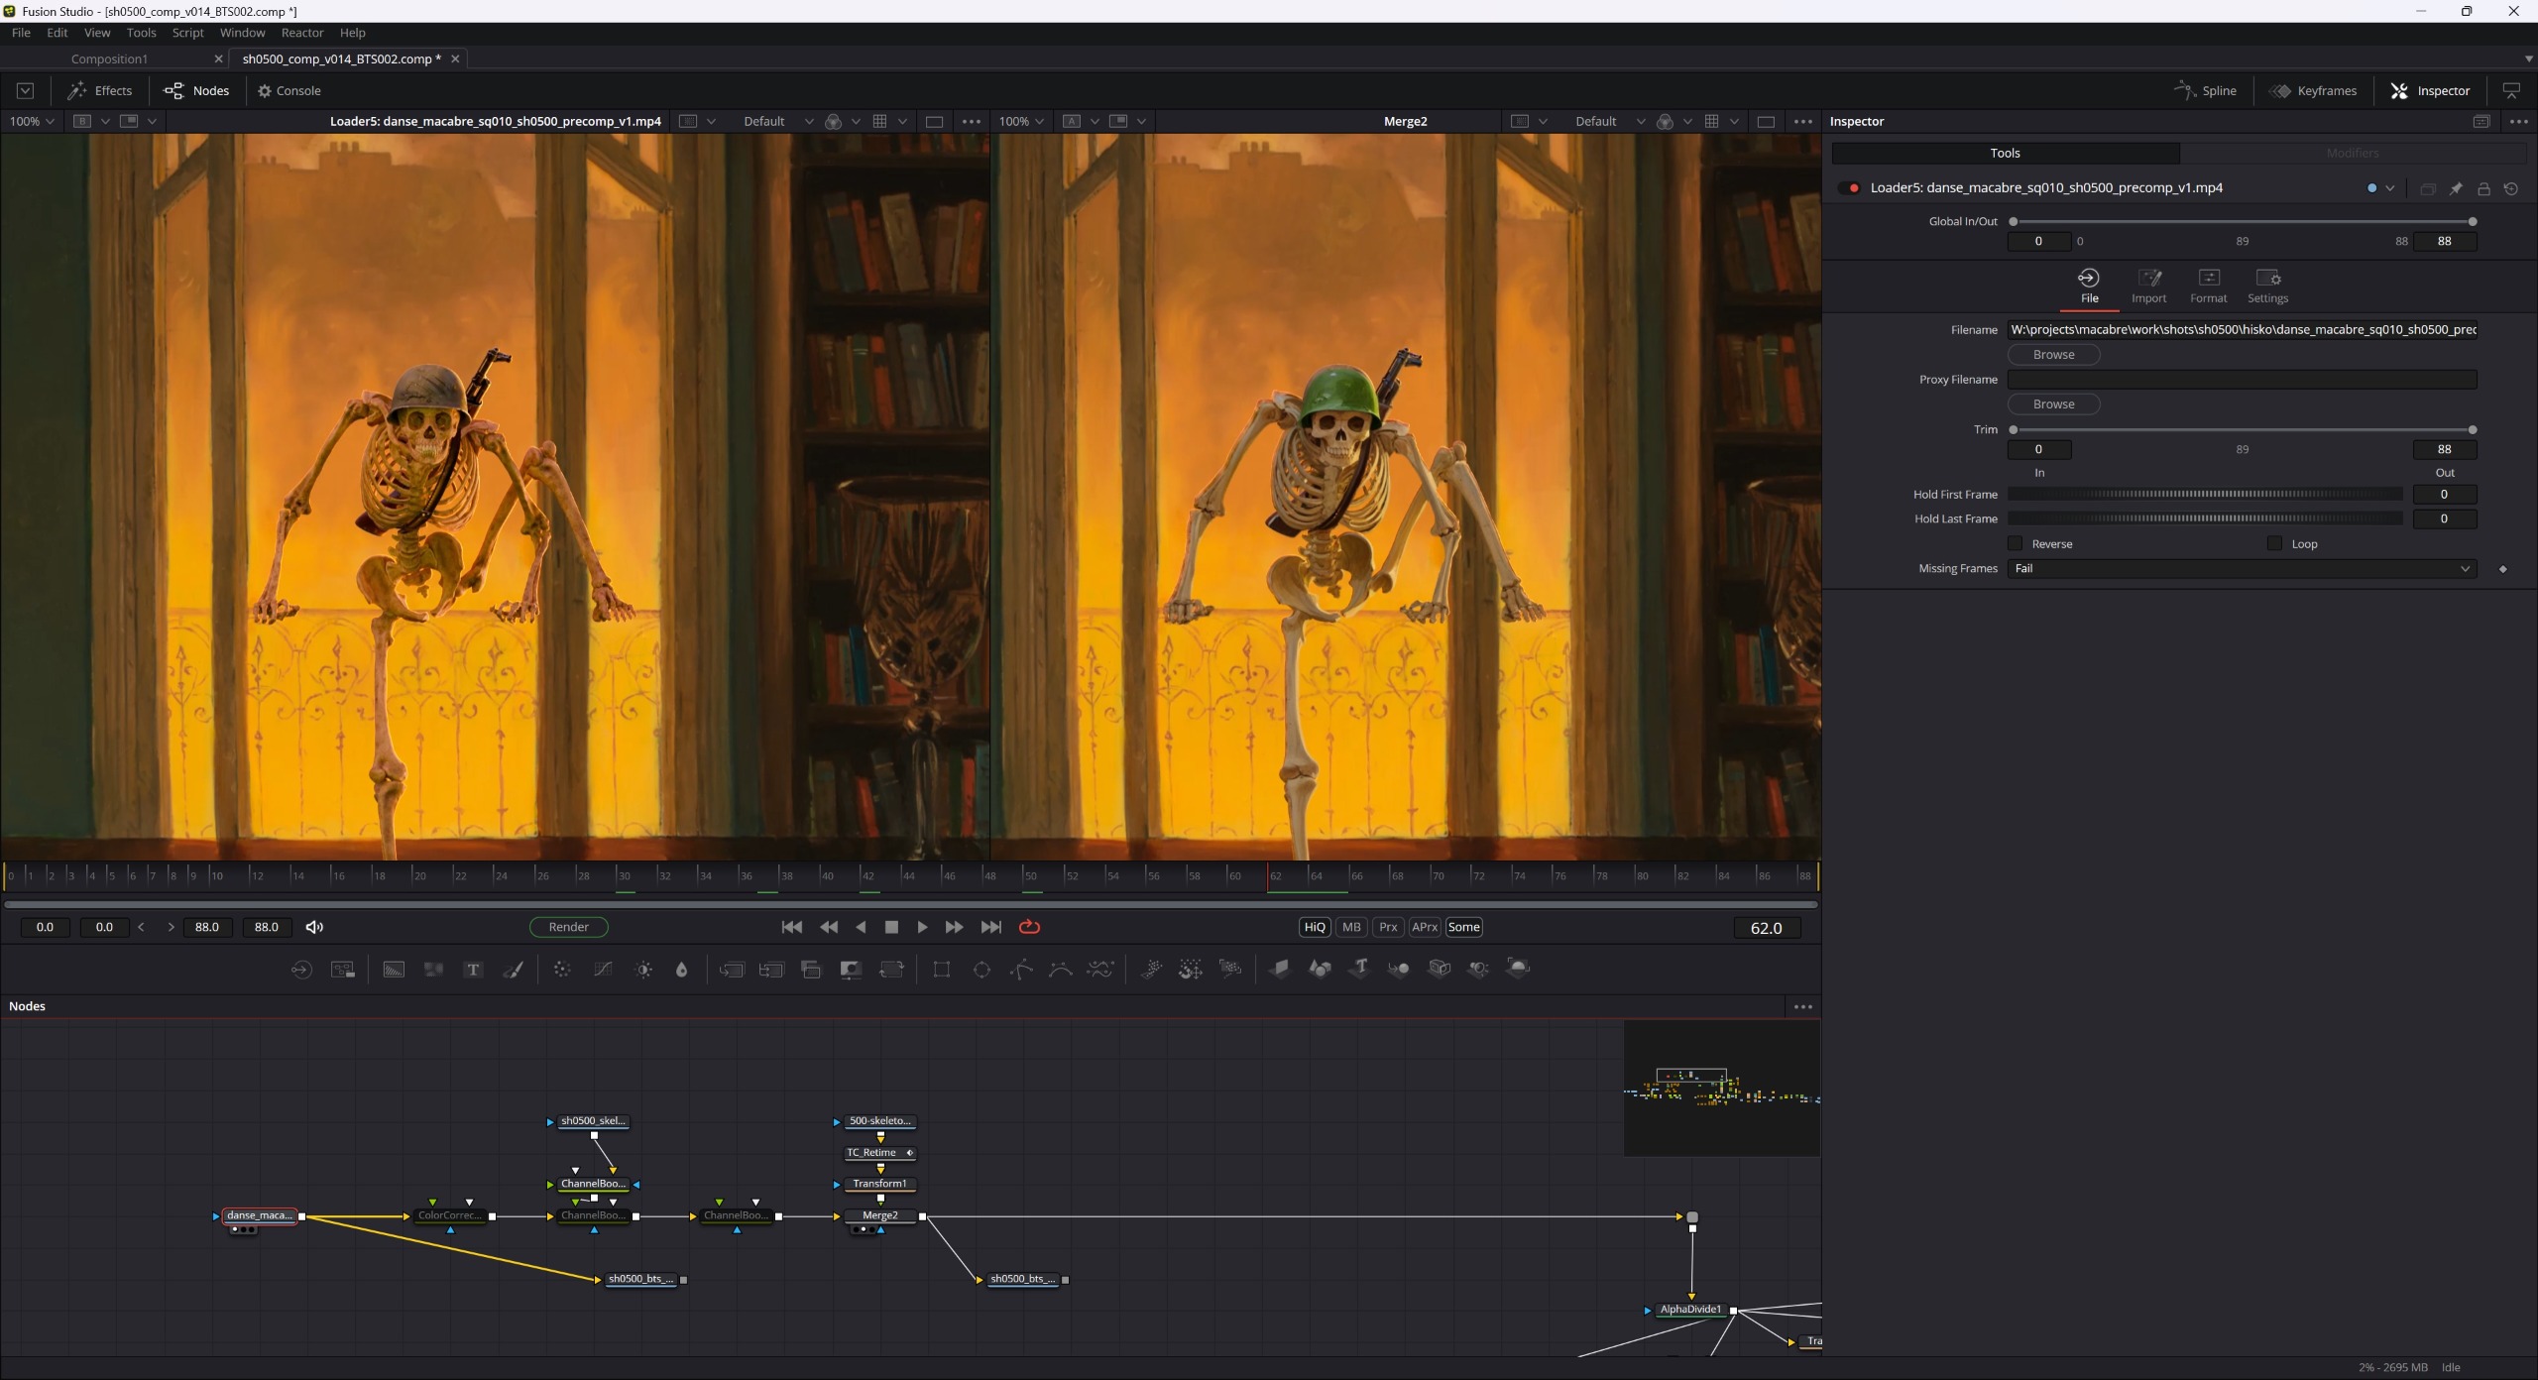
Task: Open Inspector panel three-dot menu
Action: pos(2519,122)
